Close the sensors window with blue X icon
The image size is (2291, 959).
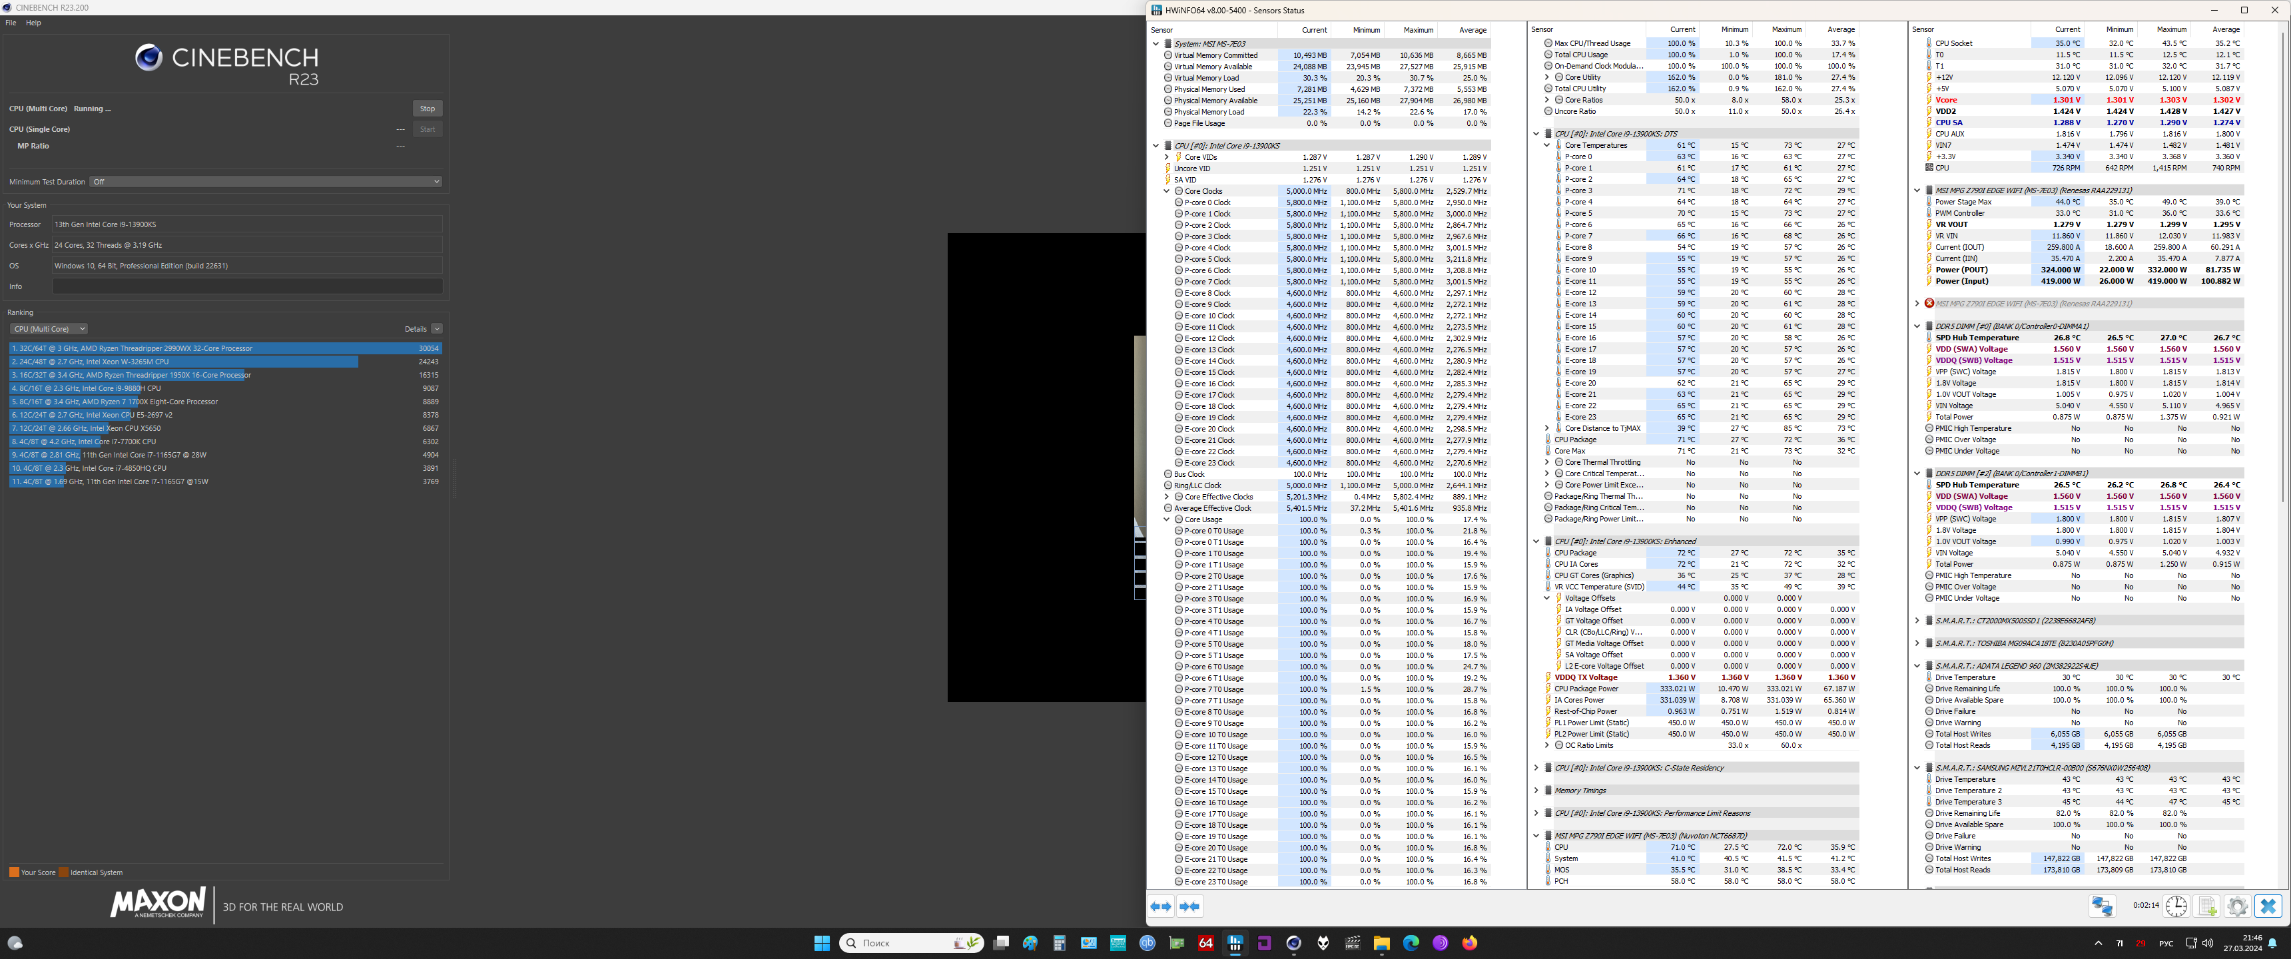pyautogui.click(x=2268, y=906)
